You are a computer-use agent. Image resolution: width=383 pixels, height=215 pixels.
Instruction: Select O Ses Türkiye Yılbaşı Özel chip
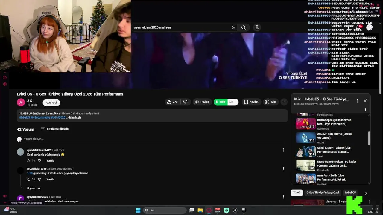(x=323, y=193)
